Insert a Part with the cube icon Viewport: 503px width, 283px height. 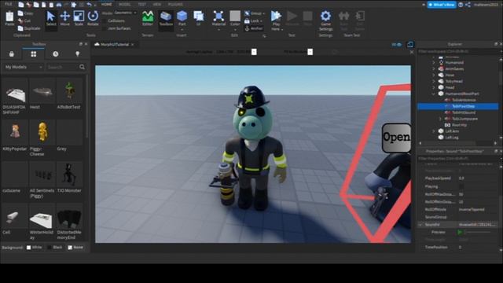point(182,16)
